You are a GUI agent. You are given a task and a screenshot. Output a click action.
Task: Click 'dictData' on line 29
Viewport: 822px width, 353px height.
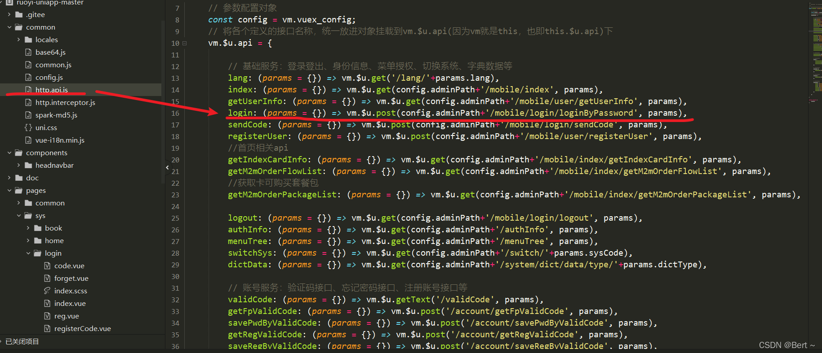[248, 265]
